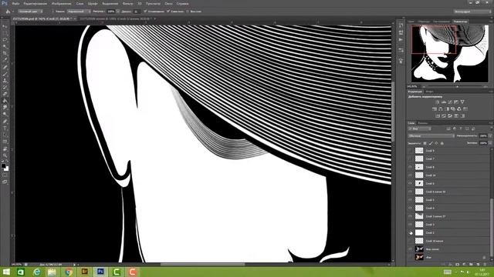Add an Invert adjustment layer
This screenshot has height=277, width=494.
tap(438, 116)
